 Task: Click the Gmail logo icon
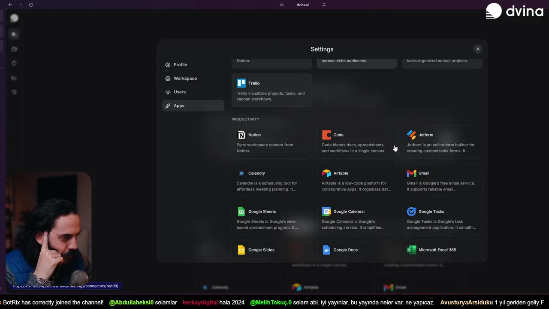pos(411,173)
